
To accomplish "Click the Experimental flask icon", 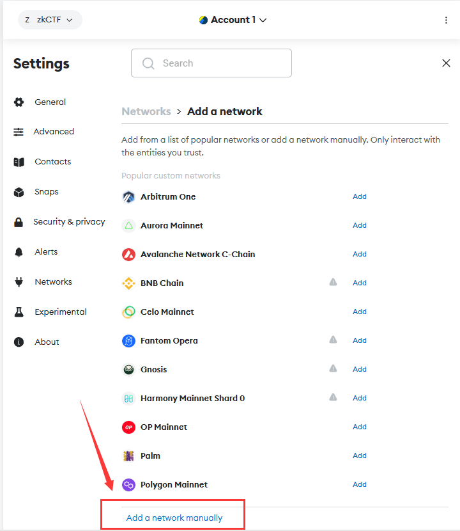I will tap(19, 312).
